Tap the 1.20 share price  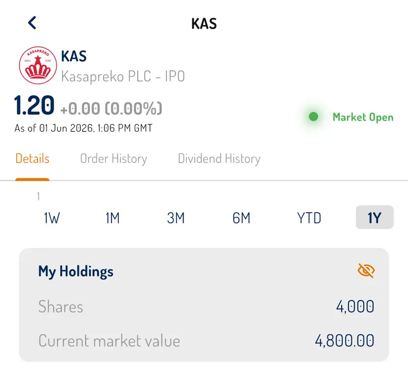pos(34,105)
